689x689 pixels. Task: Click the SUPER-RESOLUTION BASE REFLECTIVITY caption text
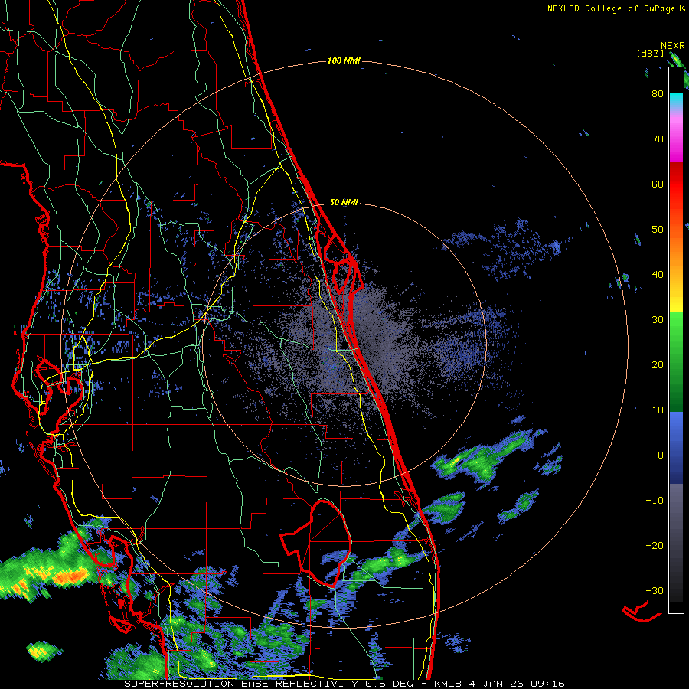tap(241, 684)
